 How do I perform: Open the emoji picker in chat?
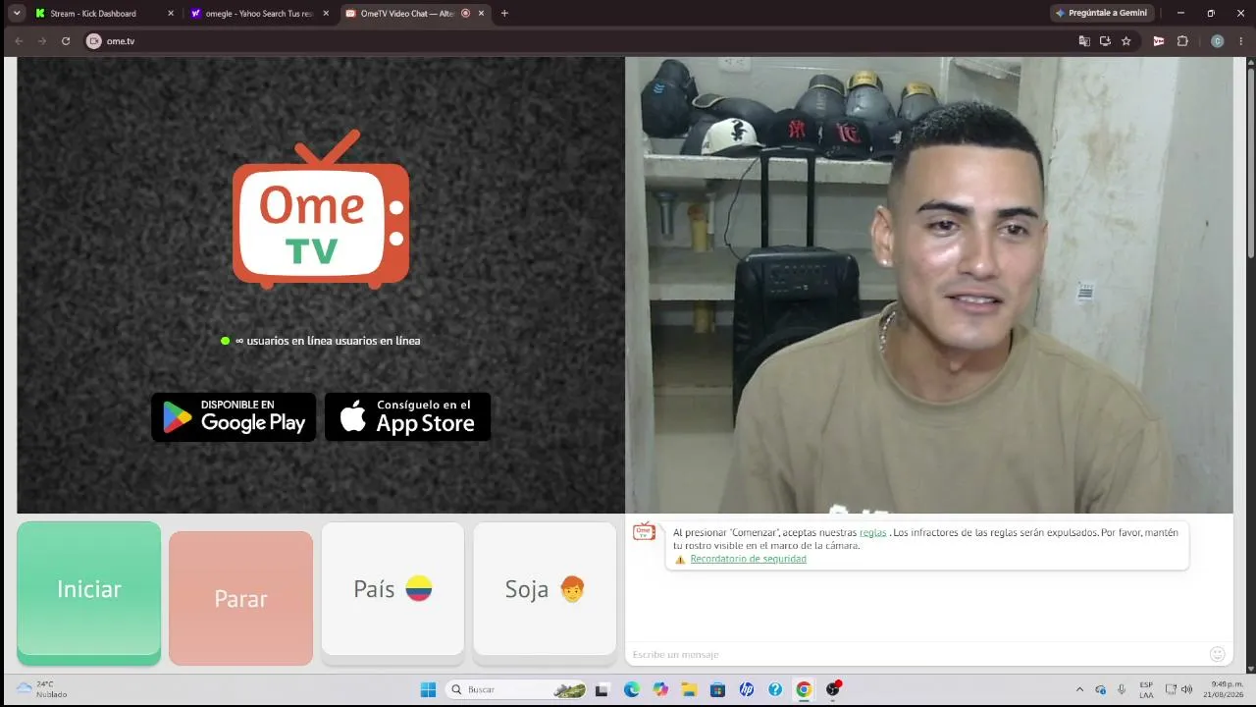pos(1218,654)
